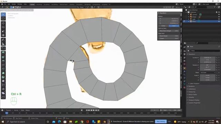Open the Modifiers properties tab

tap(184, 72)
